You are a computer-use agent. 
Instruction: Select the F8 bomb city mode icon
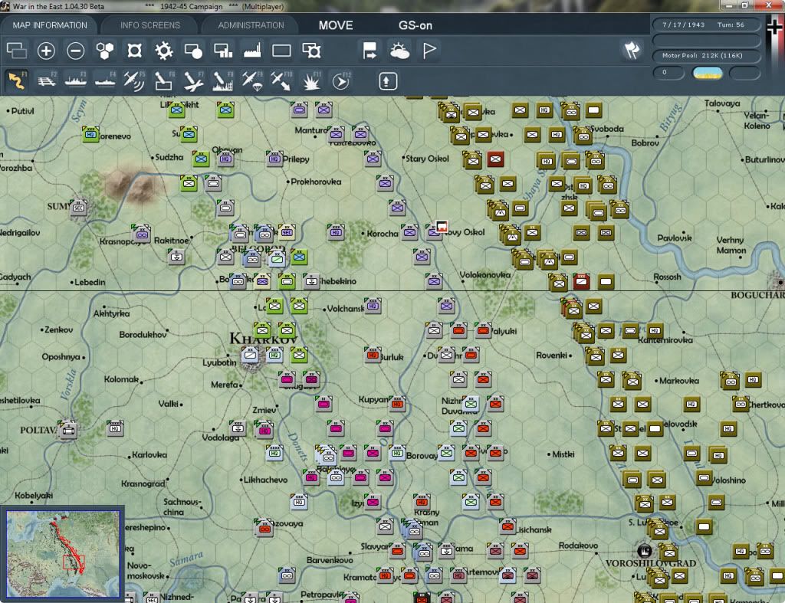click(223, 80)
